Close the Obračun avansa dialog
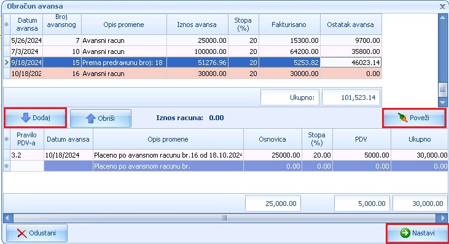 [x=442, y=6]
